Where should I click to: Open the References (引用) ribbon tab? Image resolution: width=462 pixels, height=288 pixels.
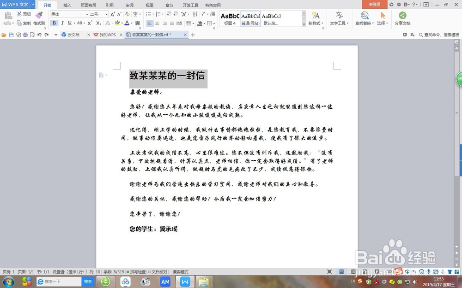point(109,5)
